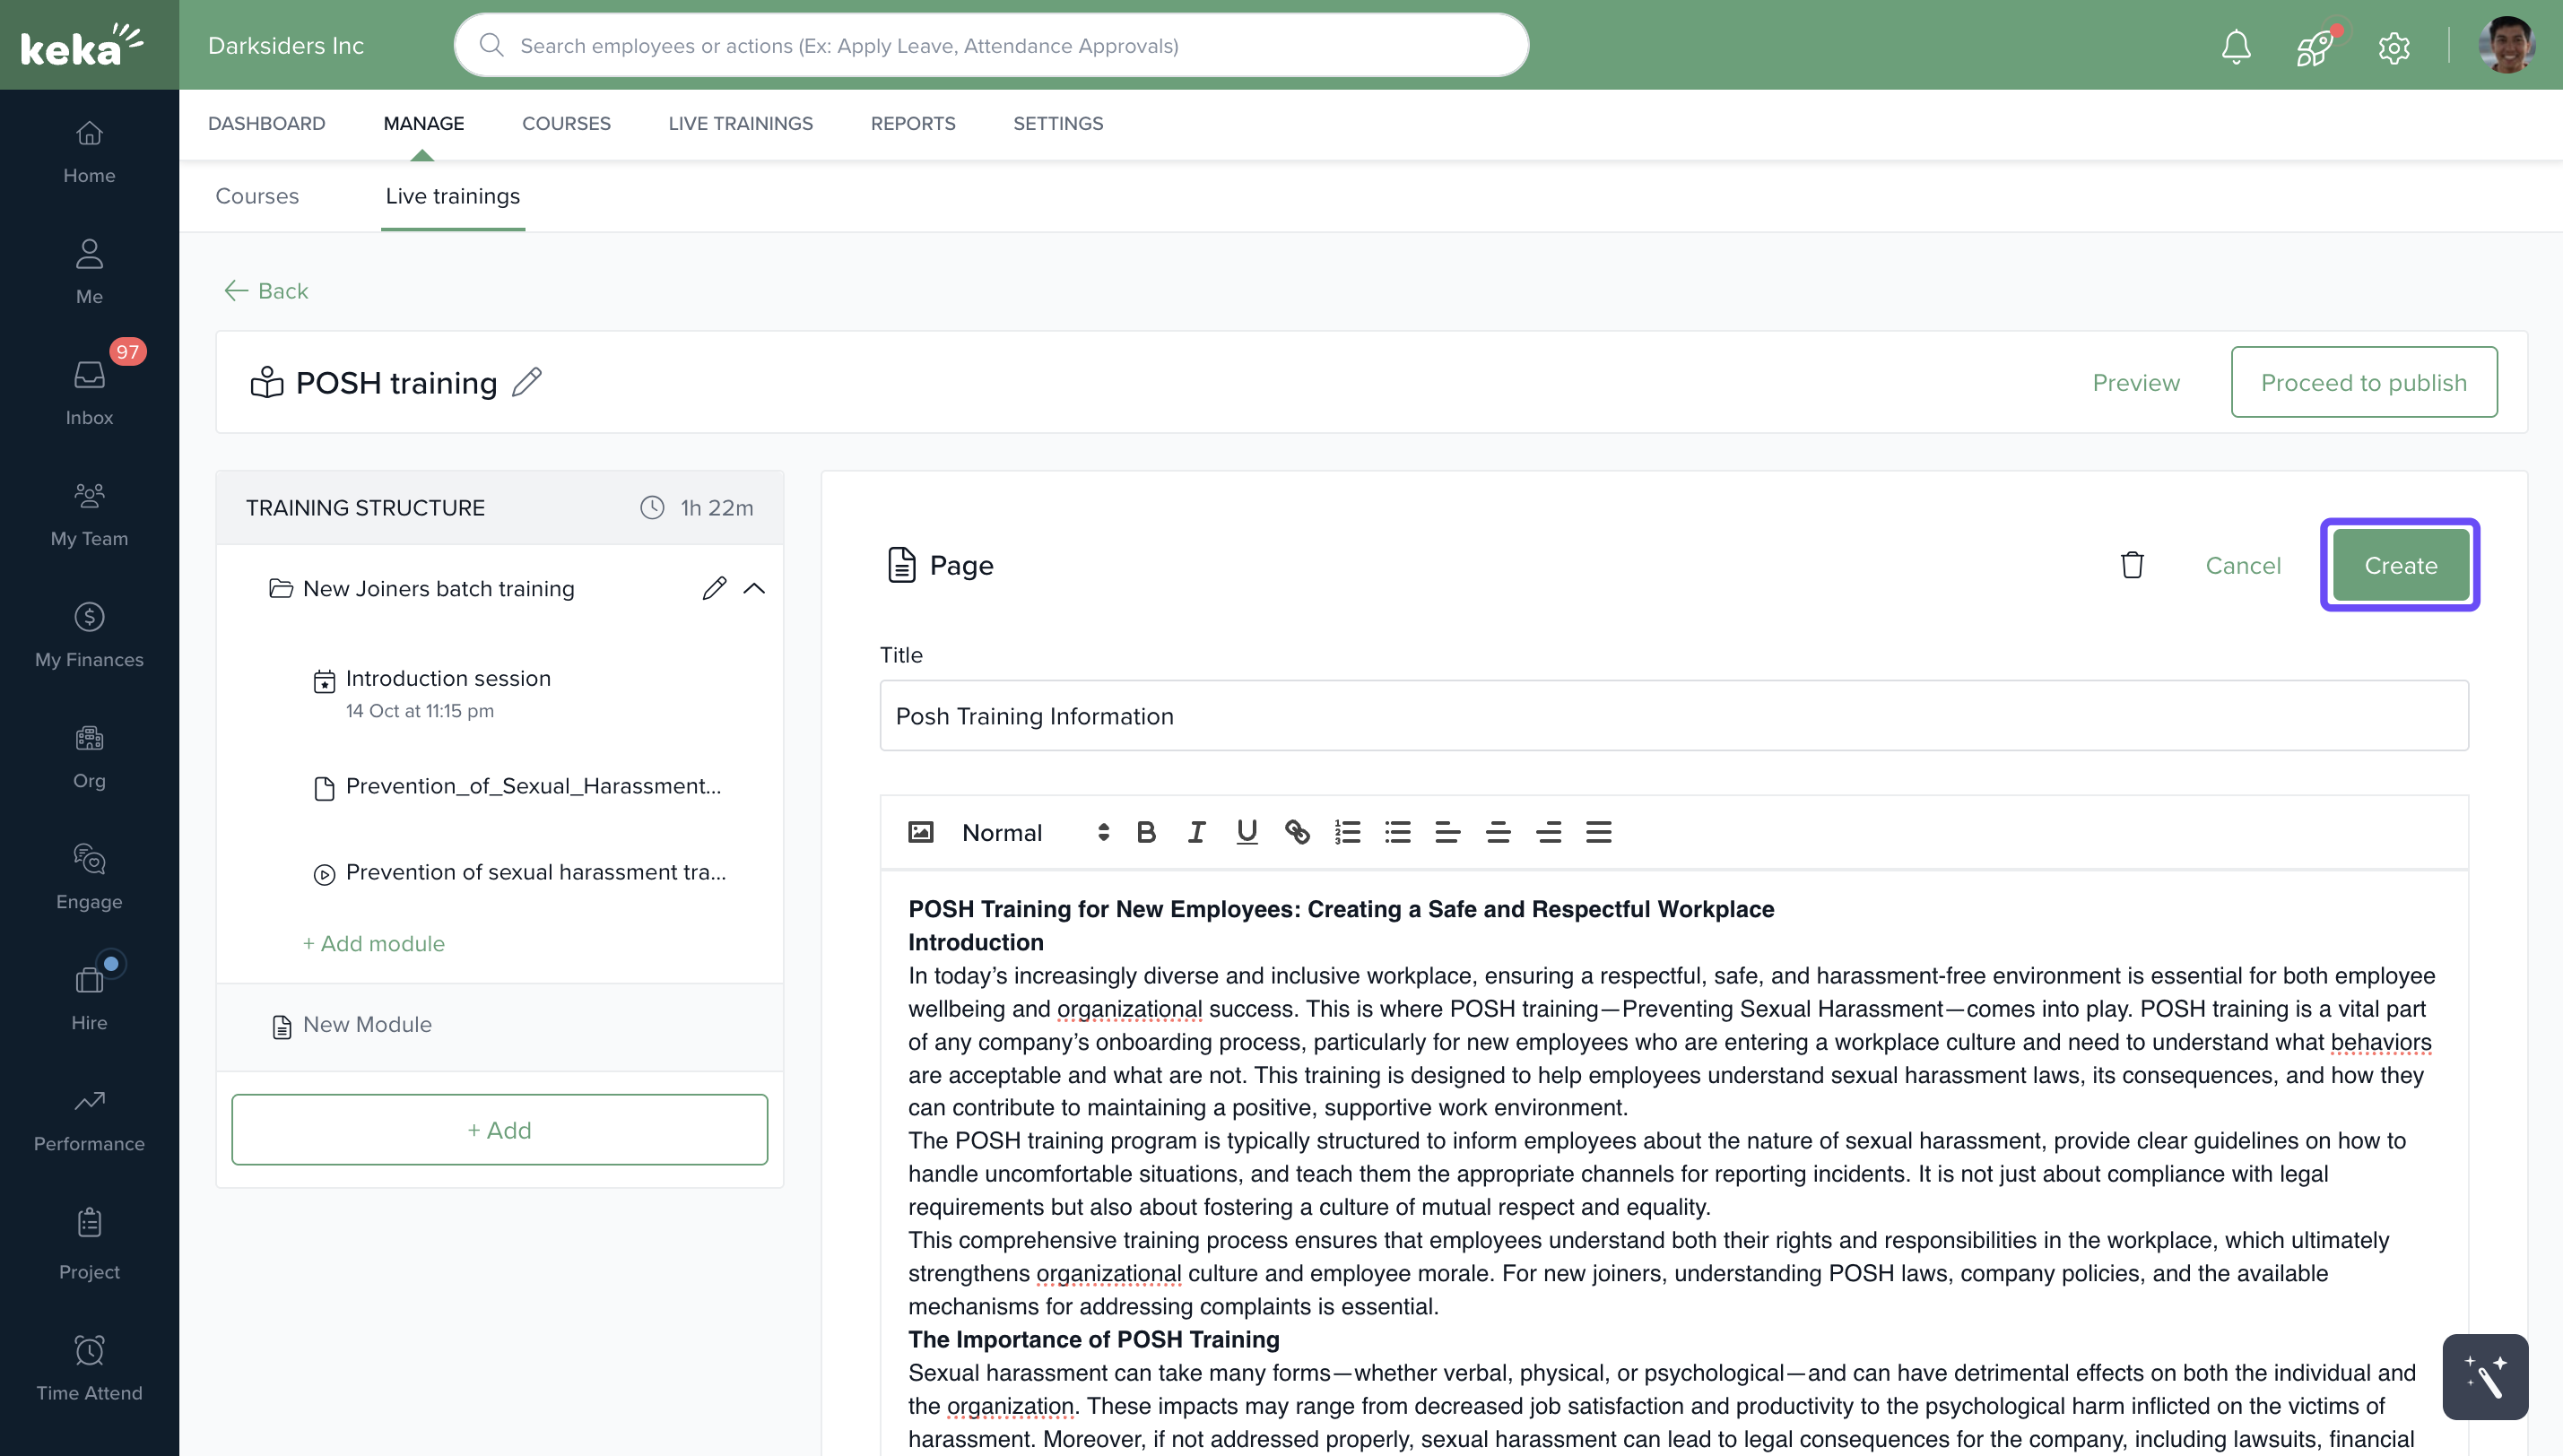The image size is (2563, 1456).
Task: Click Proceed to publish
Action: [2363, 382]
